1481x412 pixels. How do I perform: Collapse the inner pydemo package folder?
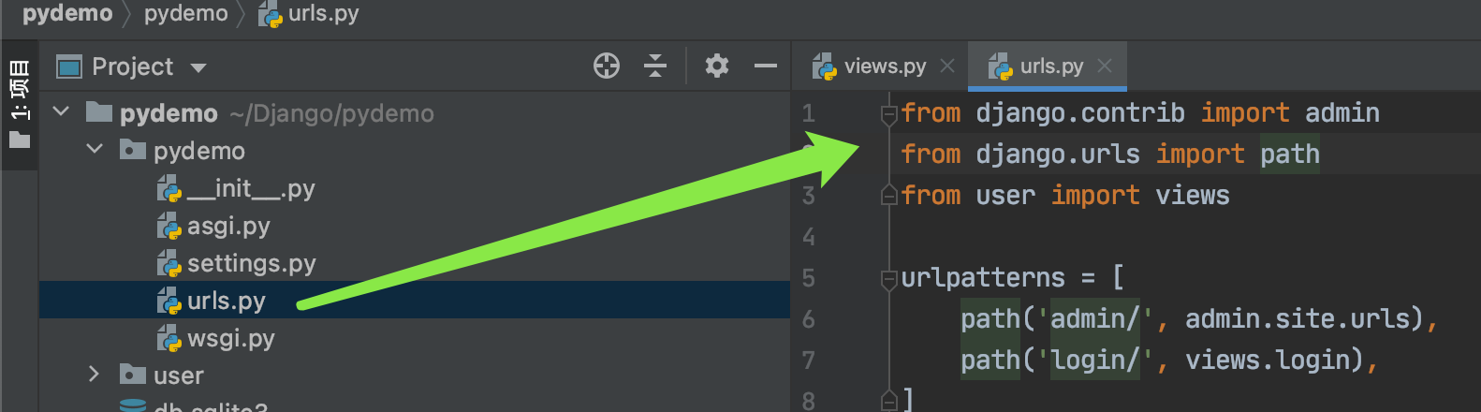(x=95, y=150)
